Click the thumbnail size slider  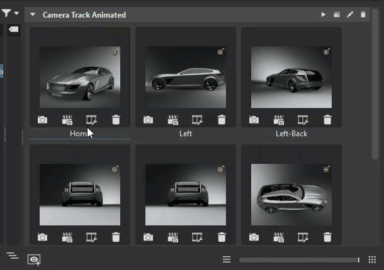(299, 260)
